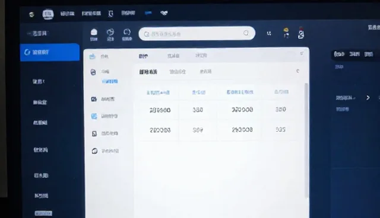The width and height of the screenshot is (380, 218).
Task: Click the small icon in the white panel's top-right corner
Action: click(302, 53)
